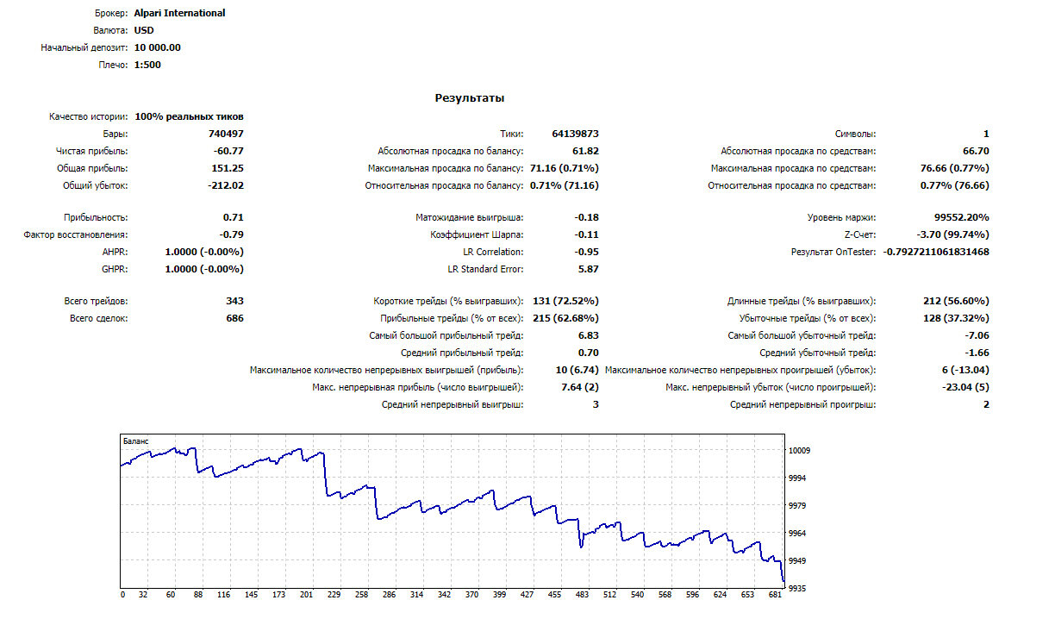
Task: Click total loss value -212.02
Action: pos(226,185)
